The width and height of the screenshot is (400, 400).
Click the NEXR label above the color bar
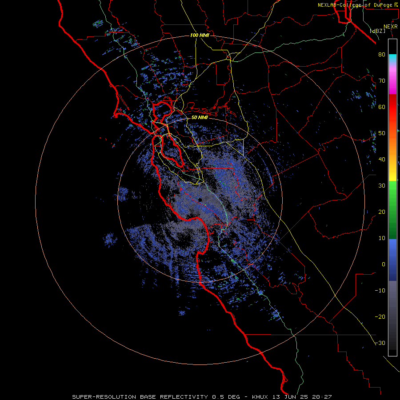(391, 27)
